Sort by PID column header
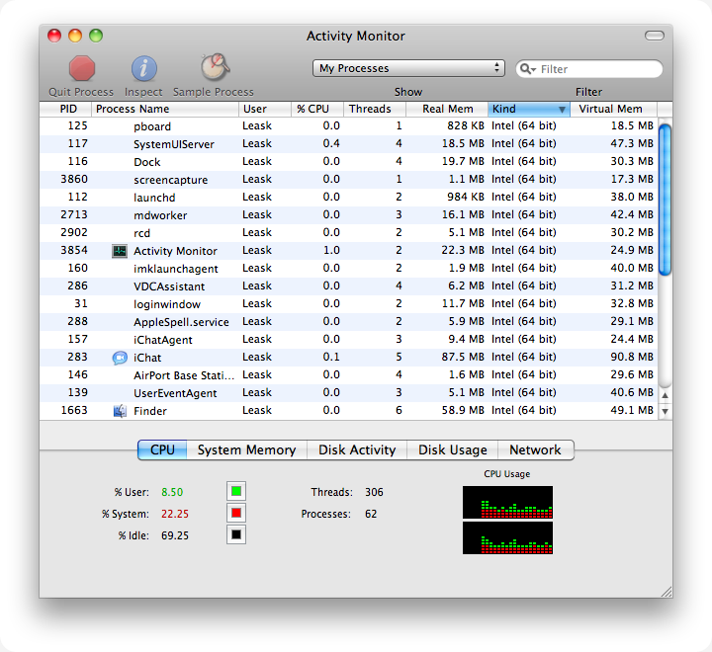This screenshot has width=712, height=652. 66,109
